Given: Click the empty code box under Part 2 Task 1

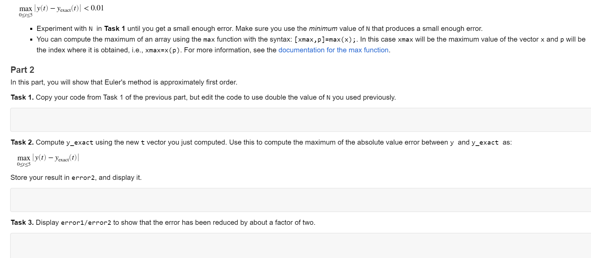Looking at the screenshot, I should [301, 120].
